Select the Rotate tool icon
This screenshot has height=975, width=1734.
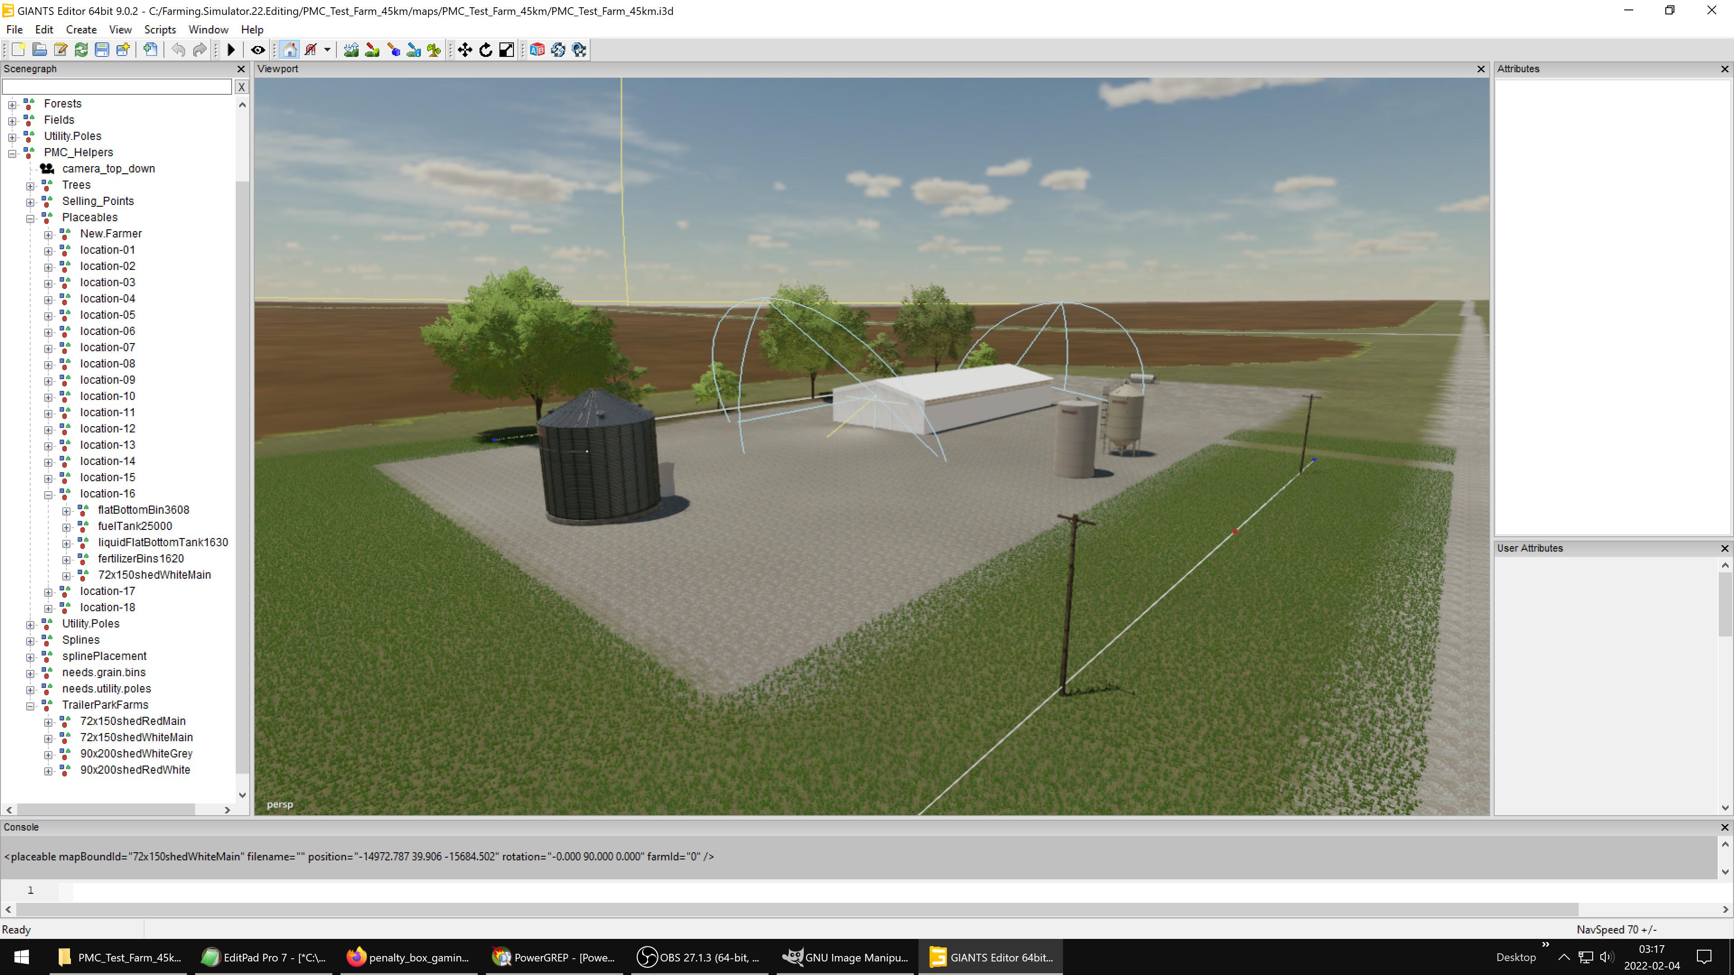486,50
